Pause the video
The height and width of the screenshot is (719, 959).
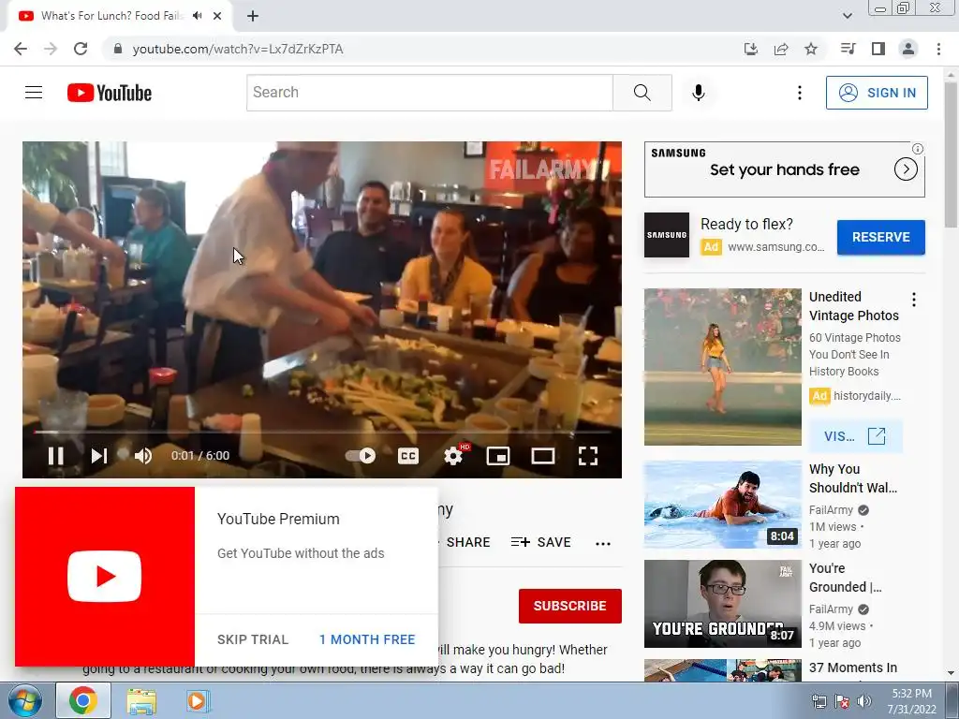[55, 456]
